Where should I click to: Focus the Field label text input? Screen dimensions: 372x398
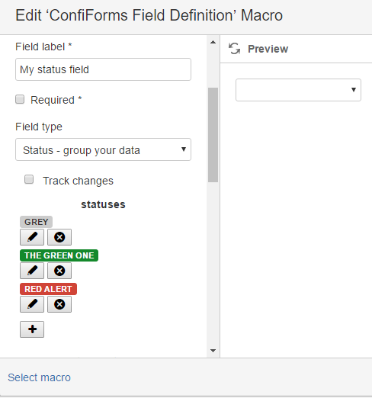tap(103, 69)
